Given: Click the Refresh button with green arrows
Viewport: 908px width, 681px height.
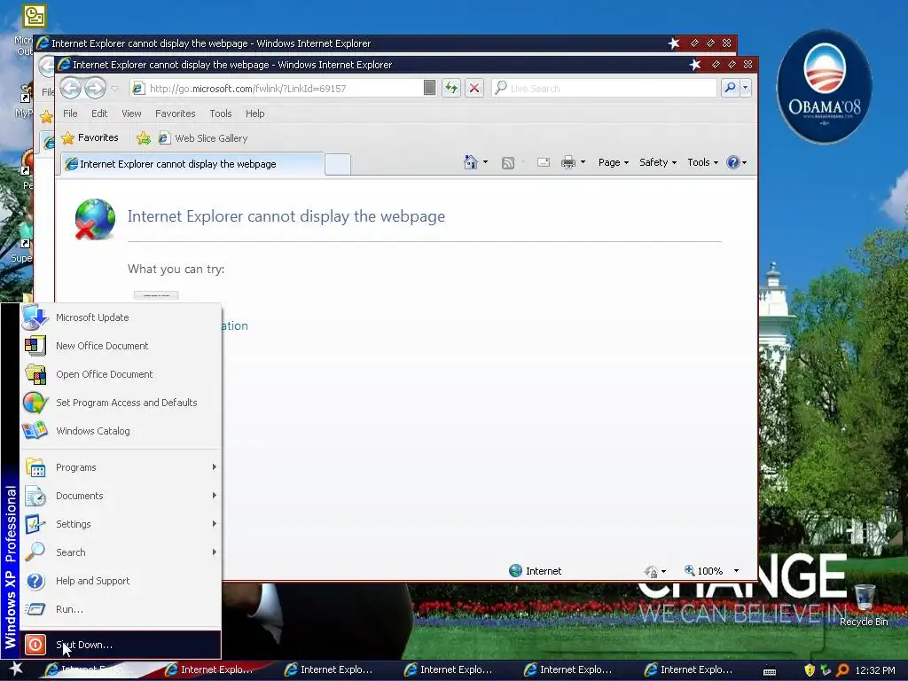Looking at the screenshot, I should click(x=451, y=88).
